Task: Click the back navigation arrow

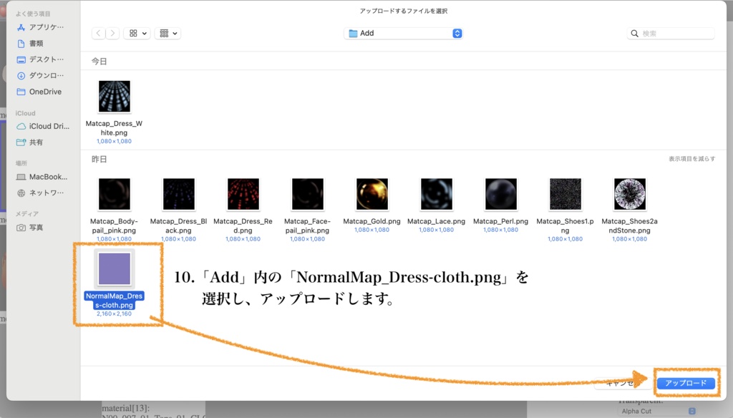Action: tap(98, 33)
